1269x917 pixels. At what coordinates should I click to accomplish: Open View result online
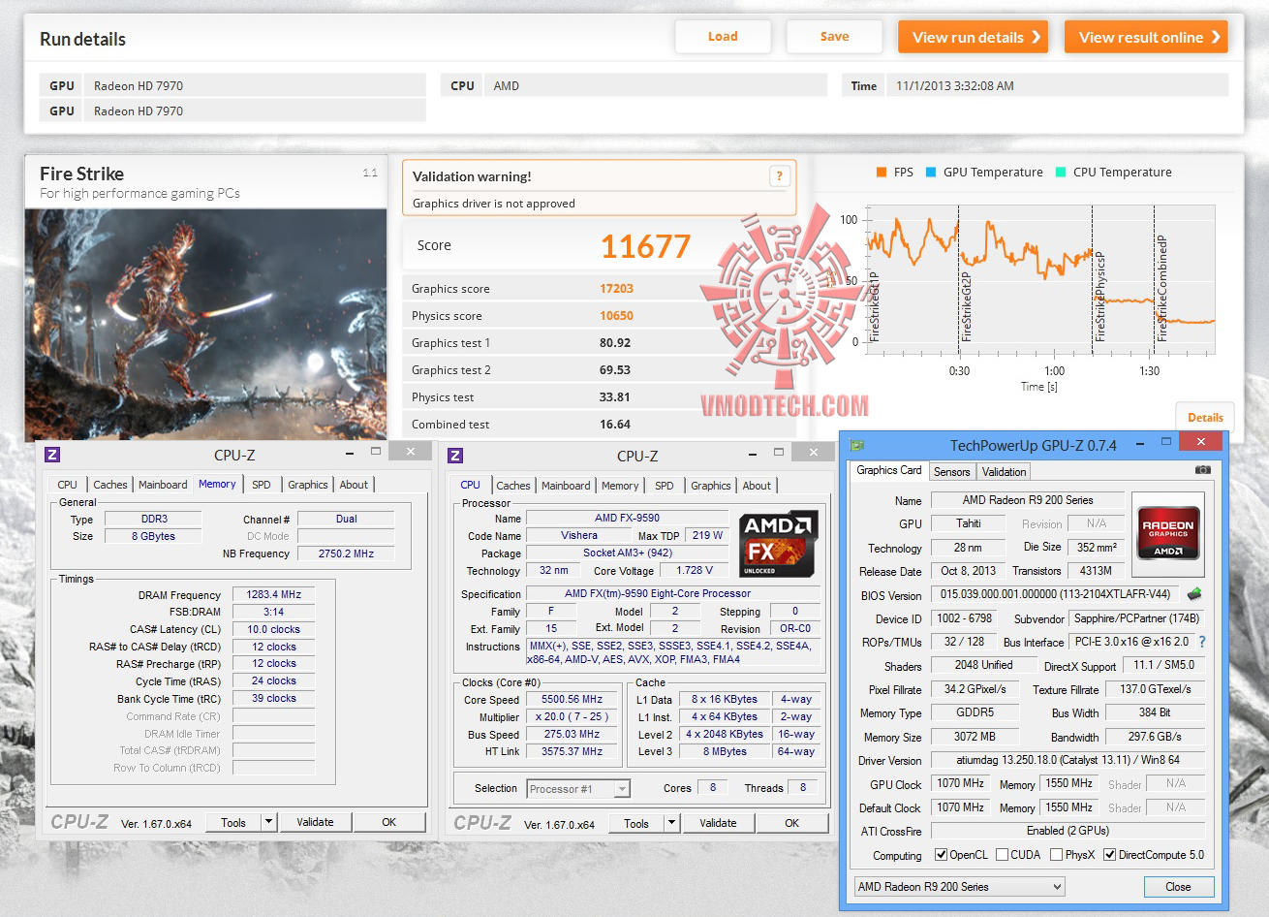(x=1146, y=37)
